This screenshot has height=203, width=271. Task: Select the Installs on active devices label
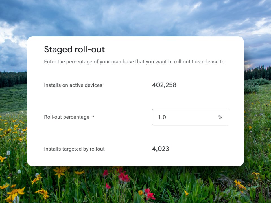click(x=73, y=85)
